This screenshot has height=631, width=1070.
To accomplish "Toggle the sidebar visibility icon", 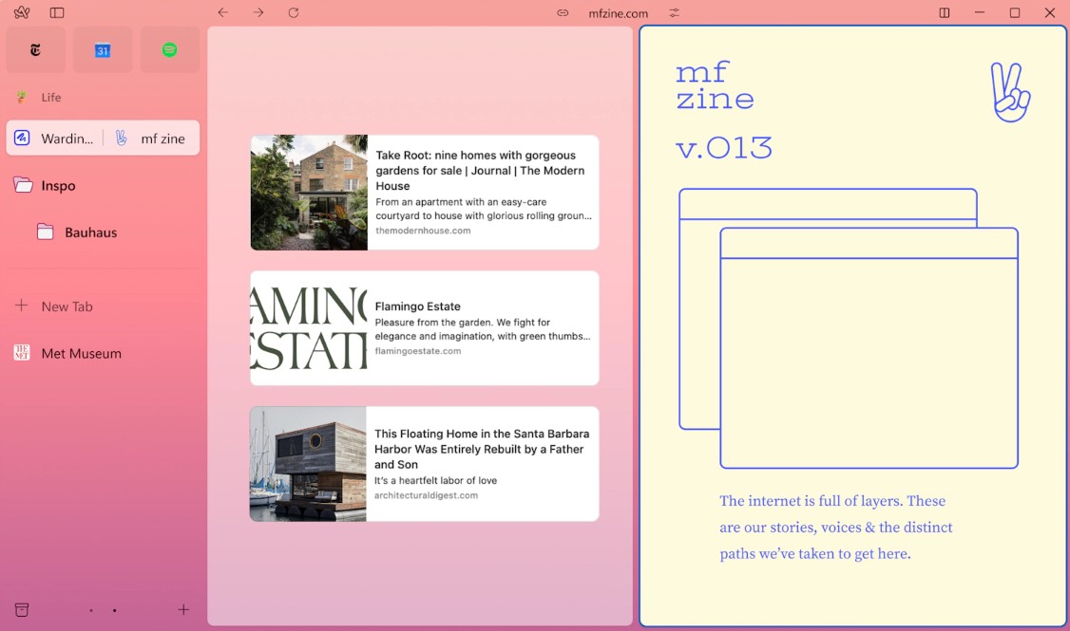I will 57,12.
